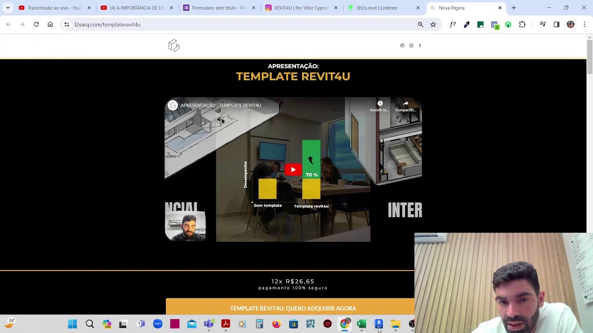Open the 'f?' font finder extension
Screen dimensions: 593x333
pos(453,25)
